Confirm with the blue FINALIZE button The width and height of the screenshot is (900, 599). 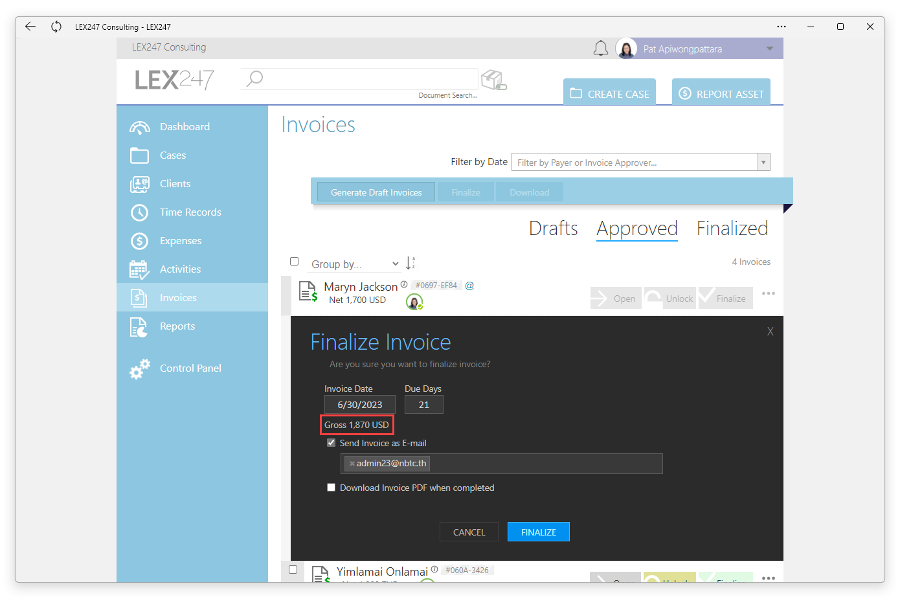tap(539, 532)
